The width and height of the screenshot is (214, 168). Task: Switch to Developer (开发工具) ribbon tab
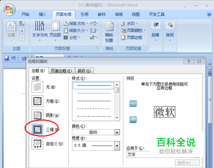(157, 15)
